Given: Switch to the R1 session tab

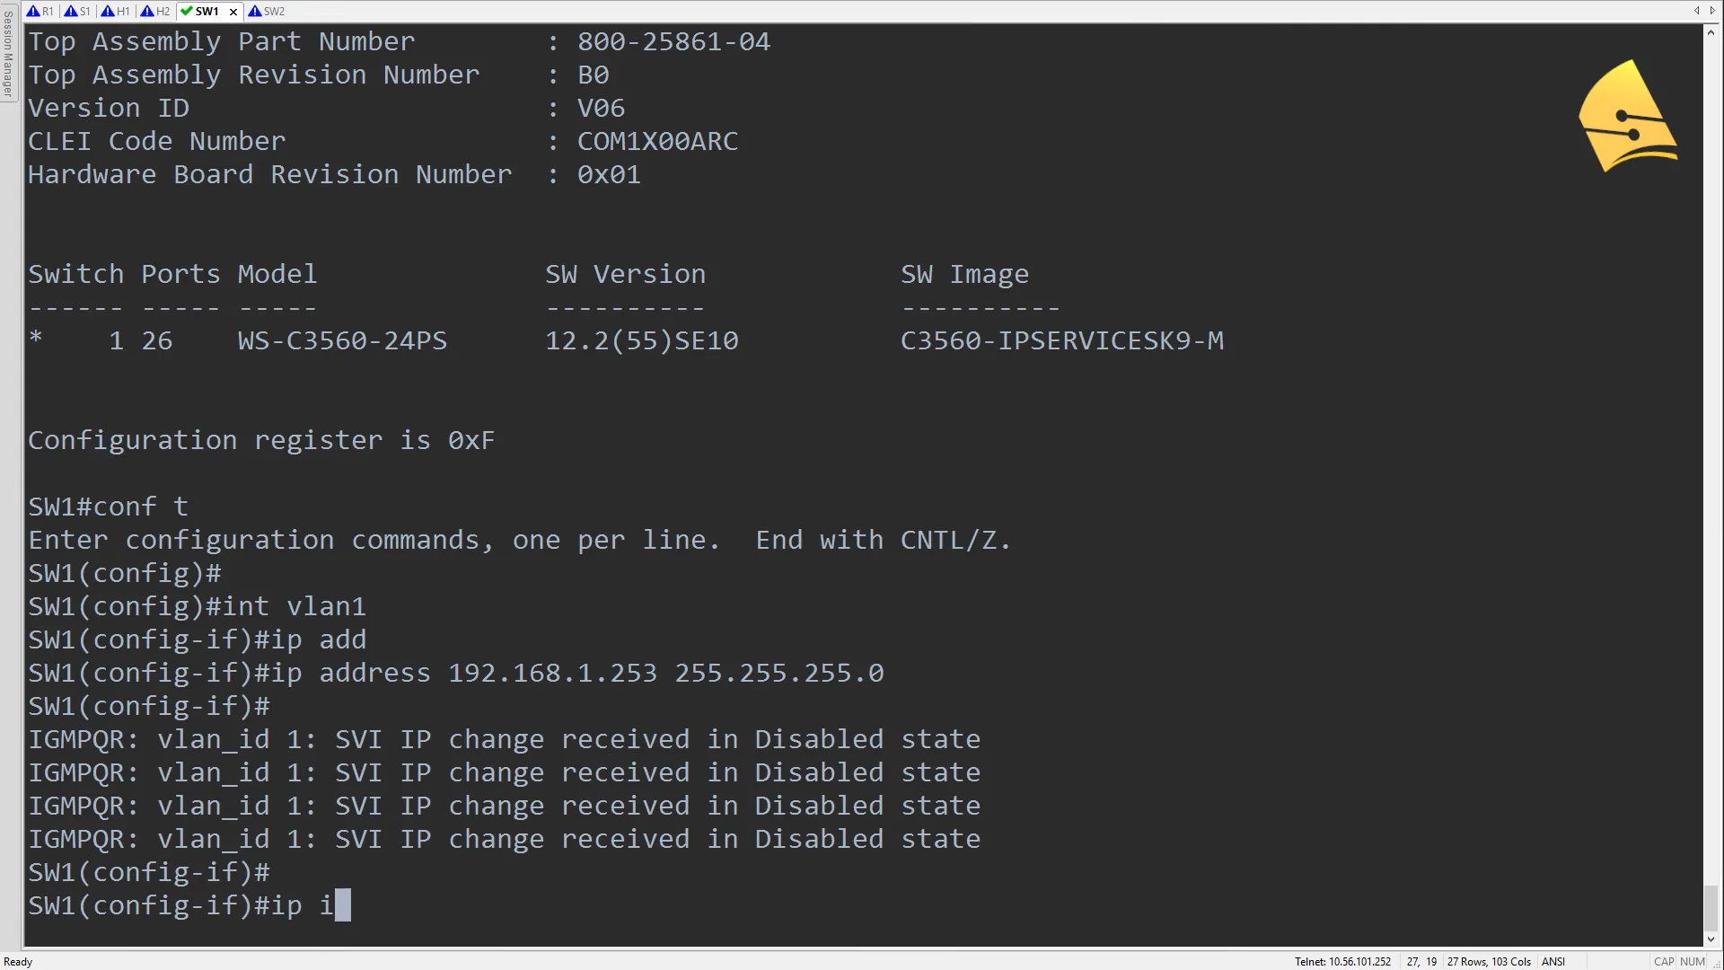Looking at the screenshot, I should 40,12.
